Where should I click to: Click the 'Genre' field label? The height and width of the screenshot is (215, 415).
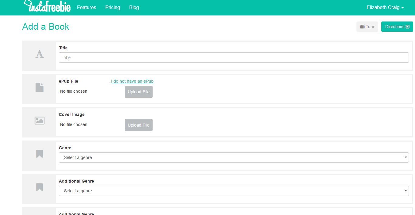coord(65,148)
